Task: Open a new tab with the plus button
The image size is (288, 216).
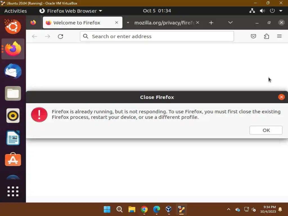Action: (x=211, y=23)
